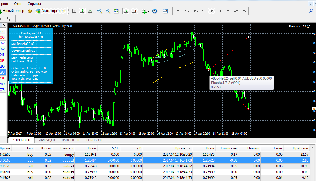Select H4 timeframe
This screenshot has width=316, height=181.
(x=219, y=11)
